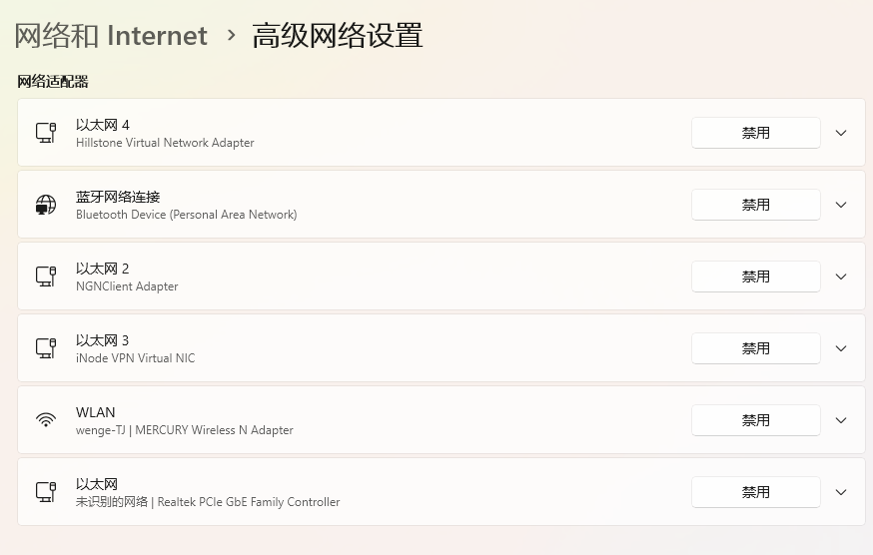This screenshot has height=555, width=873.
Task: Disable the 以太网 4 Hillstone adapter
Action: click(x=755, y=133)
